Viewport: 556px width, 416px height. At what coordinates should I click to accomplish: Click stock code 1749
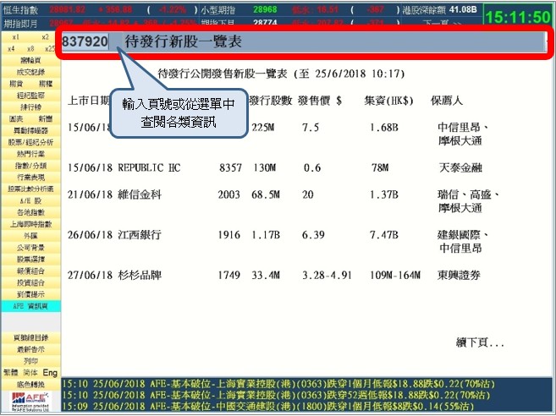tap(229, 276)
